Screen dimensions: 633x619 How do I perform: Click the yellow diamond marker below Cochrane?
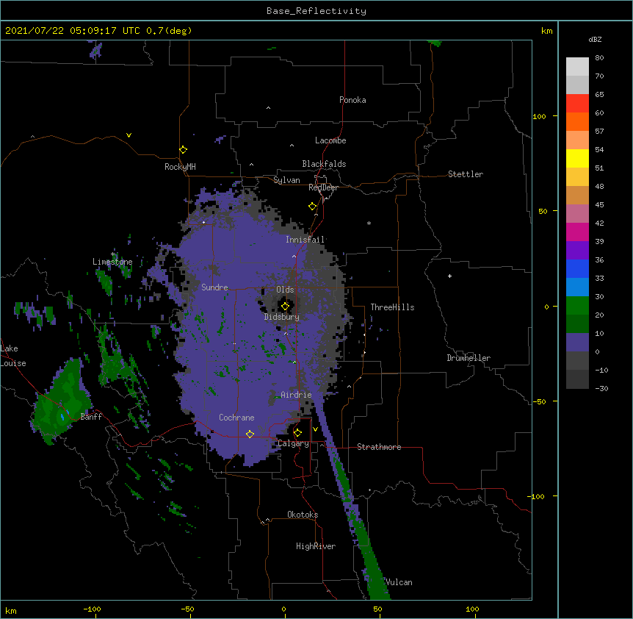pyautogui.click(x=250, y=434)
